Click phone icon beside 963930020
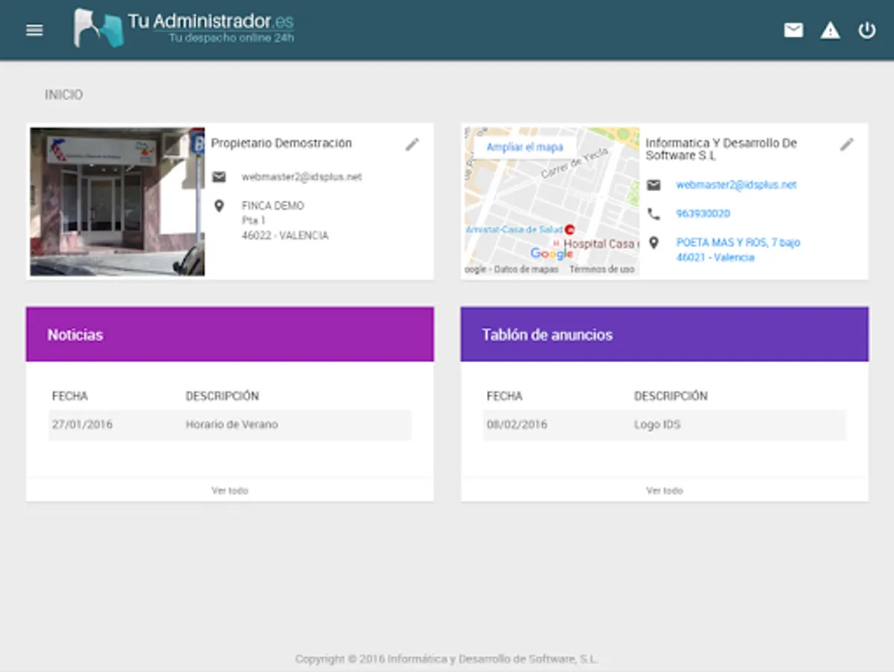894x672 pixels. click(x=654, y=214)
